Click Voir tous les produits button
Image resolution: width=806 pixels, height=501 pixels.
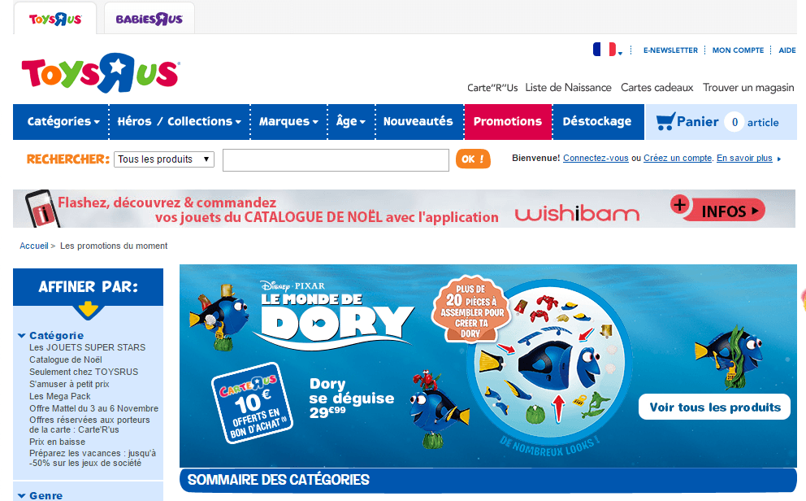click(714, 407)
